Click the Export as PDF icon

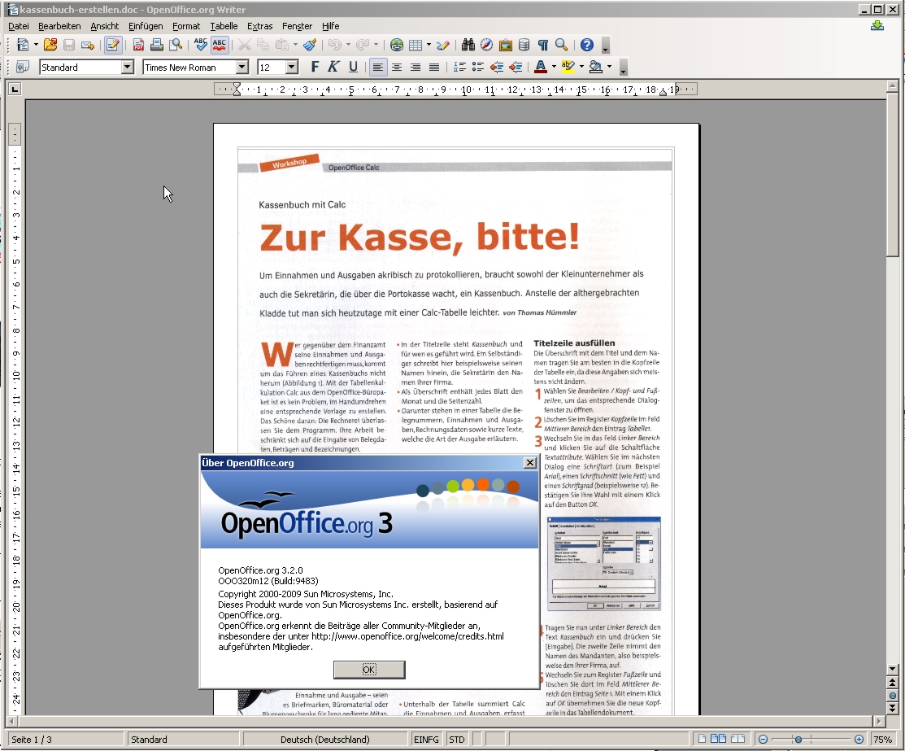pos(138,46)
